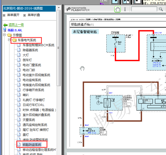Select 雾灯 in the tree

click(x=26, y=135)
